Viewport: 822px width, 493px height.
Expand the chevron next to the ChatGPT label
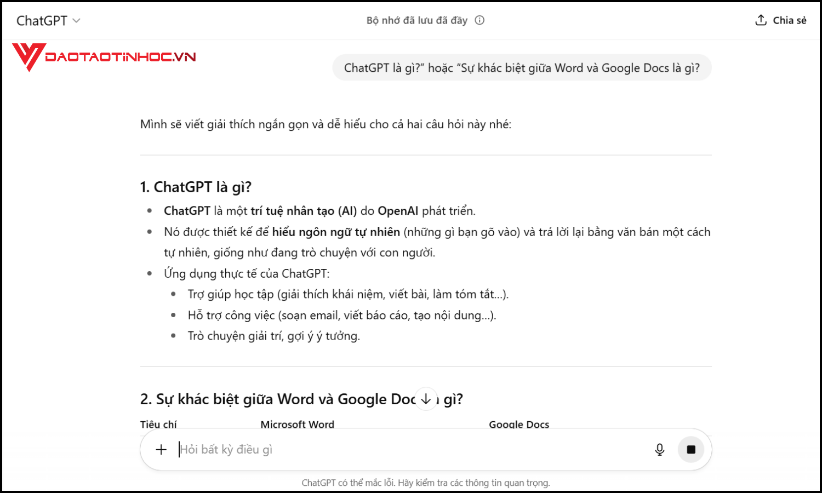76,21
